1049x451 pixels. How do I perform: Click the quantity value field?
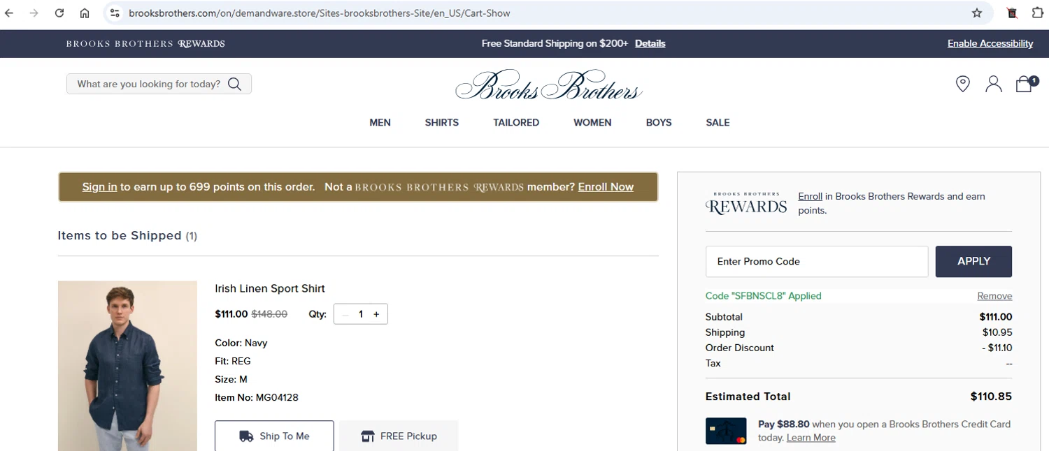361,314
